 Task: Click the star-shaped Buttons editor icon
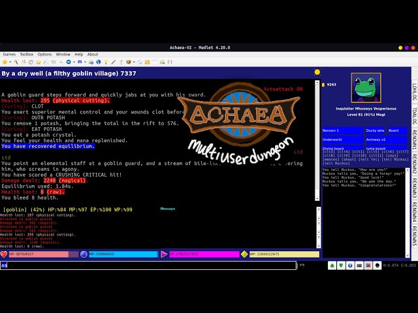(39, 62)
